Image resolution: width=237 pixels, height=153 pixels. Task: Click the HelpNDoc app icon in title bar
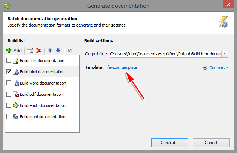(7, 6)
